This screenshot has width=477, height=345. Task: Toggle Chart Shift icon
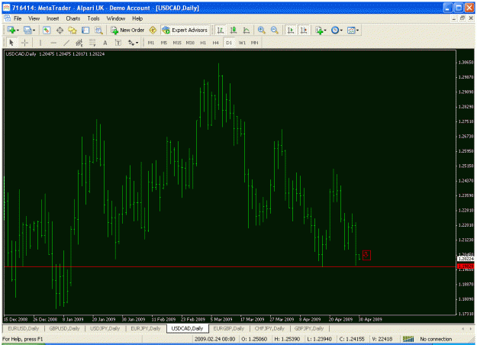pos(304,30)
